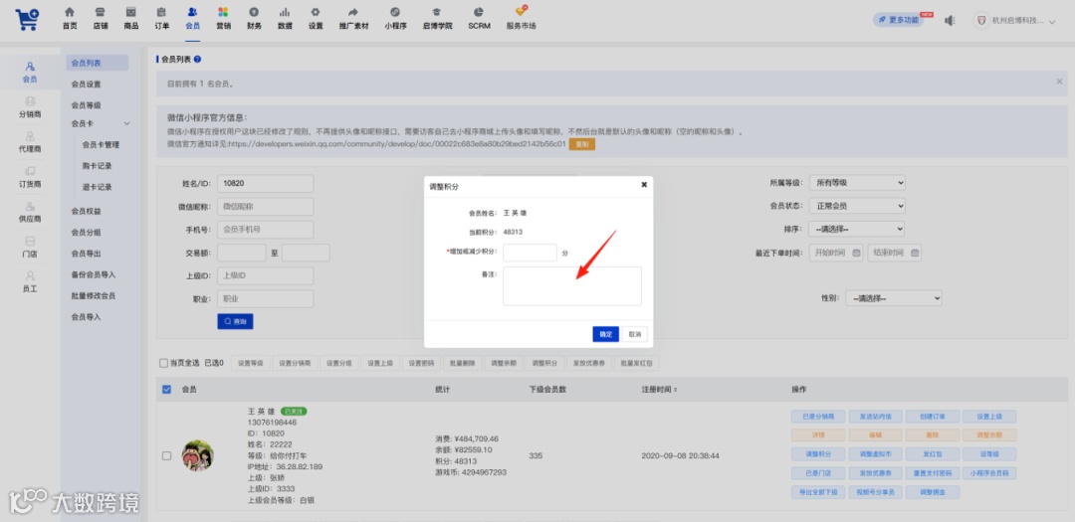Image resolution: width=1075 pixels, height=522 pixels.
Task: Click the speaker notification icon
Action: click(x=950, y=21)
